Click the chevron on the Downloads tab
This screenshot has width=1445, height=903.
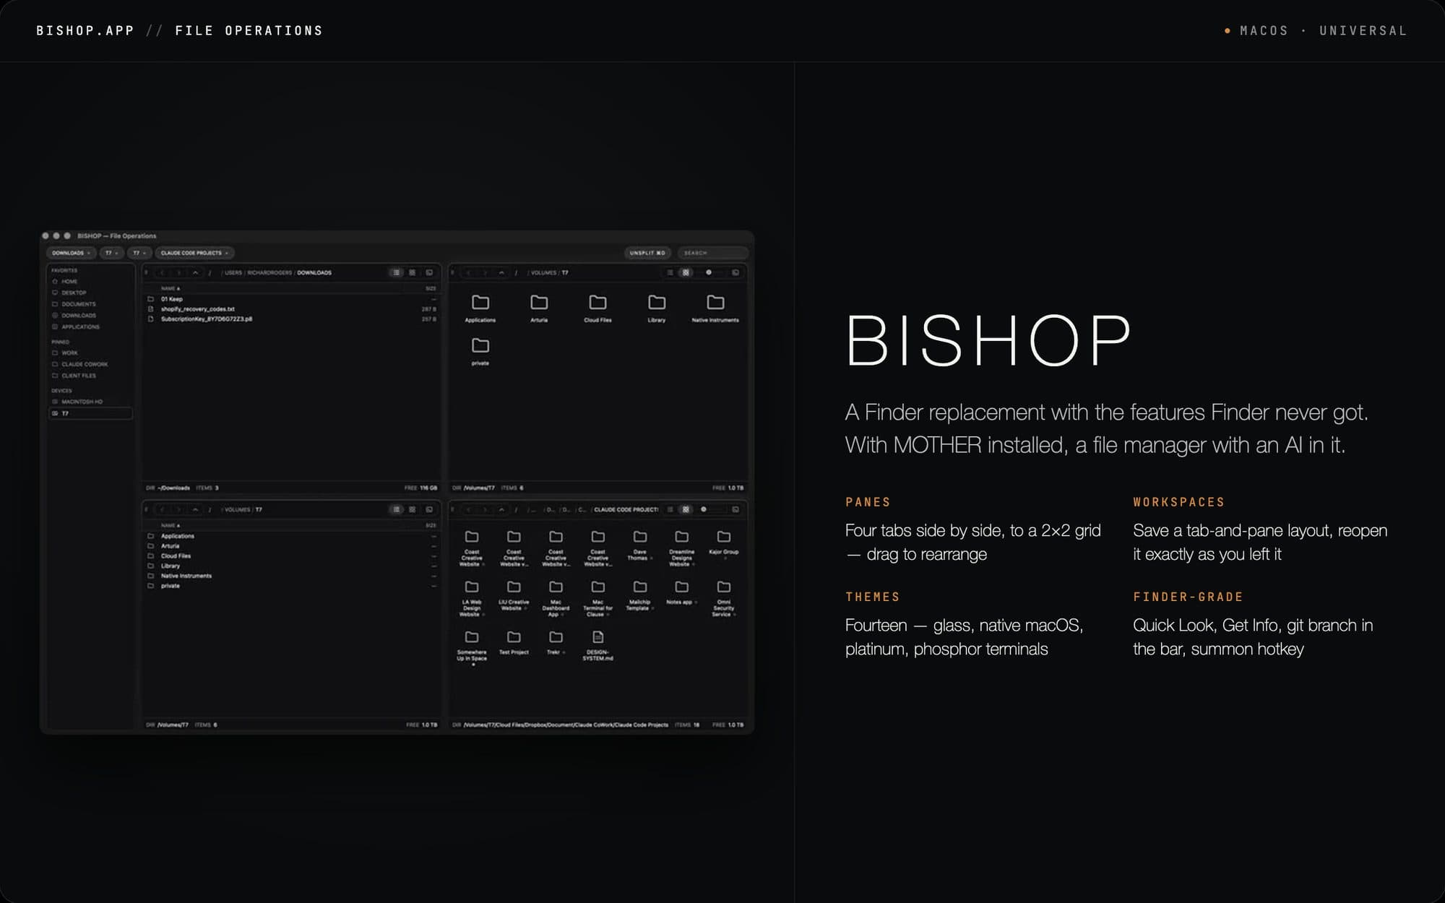coord(89,253)
